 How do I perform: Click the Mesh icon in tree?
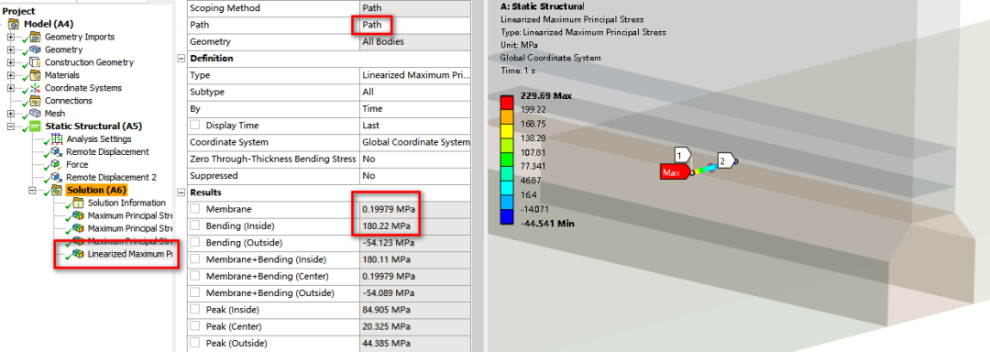coord(35,114)
